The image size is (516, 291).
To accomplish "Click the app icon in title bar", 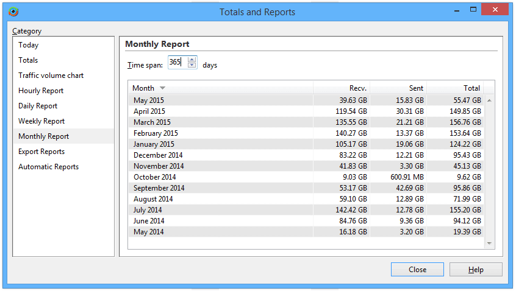I will (13, 12).
